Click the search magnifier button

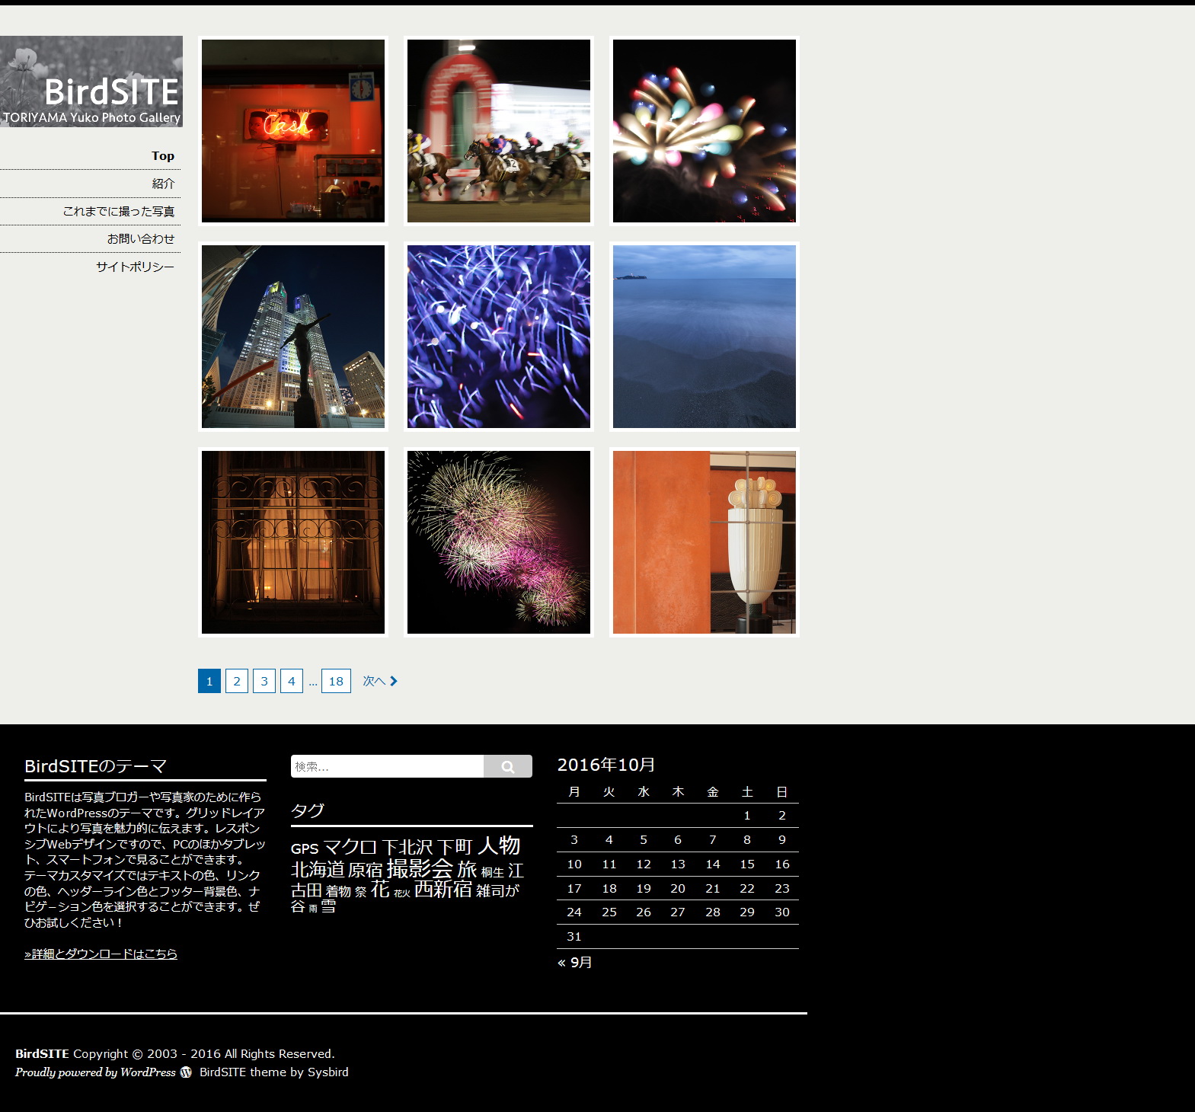(x=508, y=766)
